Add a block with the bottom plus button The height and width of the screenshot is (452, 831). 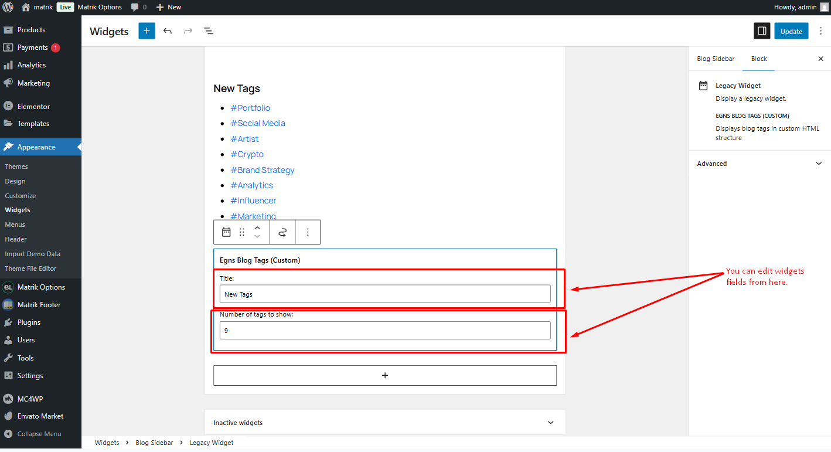[x=385, y=375]
